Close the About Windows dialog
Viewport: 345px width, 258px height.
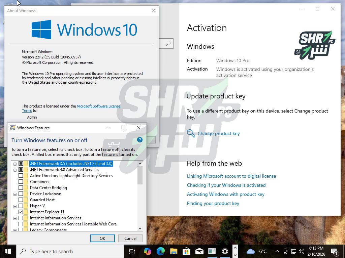pyautogui.click(x=154, y=10)
